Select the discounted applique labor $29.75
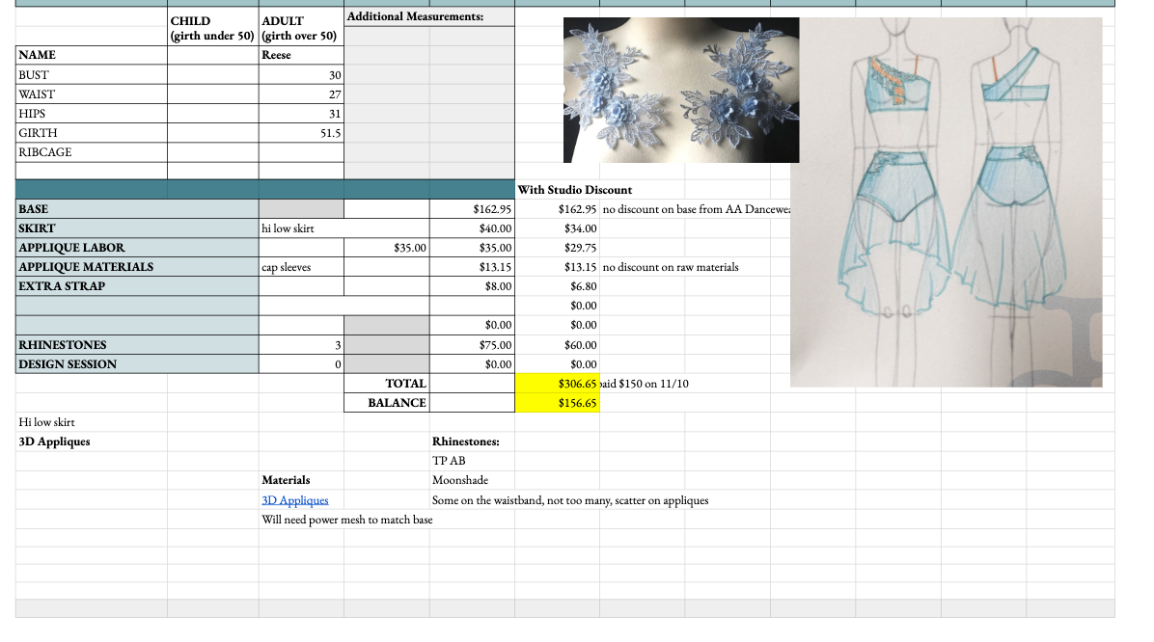Screen dimensions: 1154x642 pyautogui.click(x=557, y=248)
